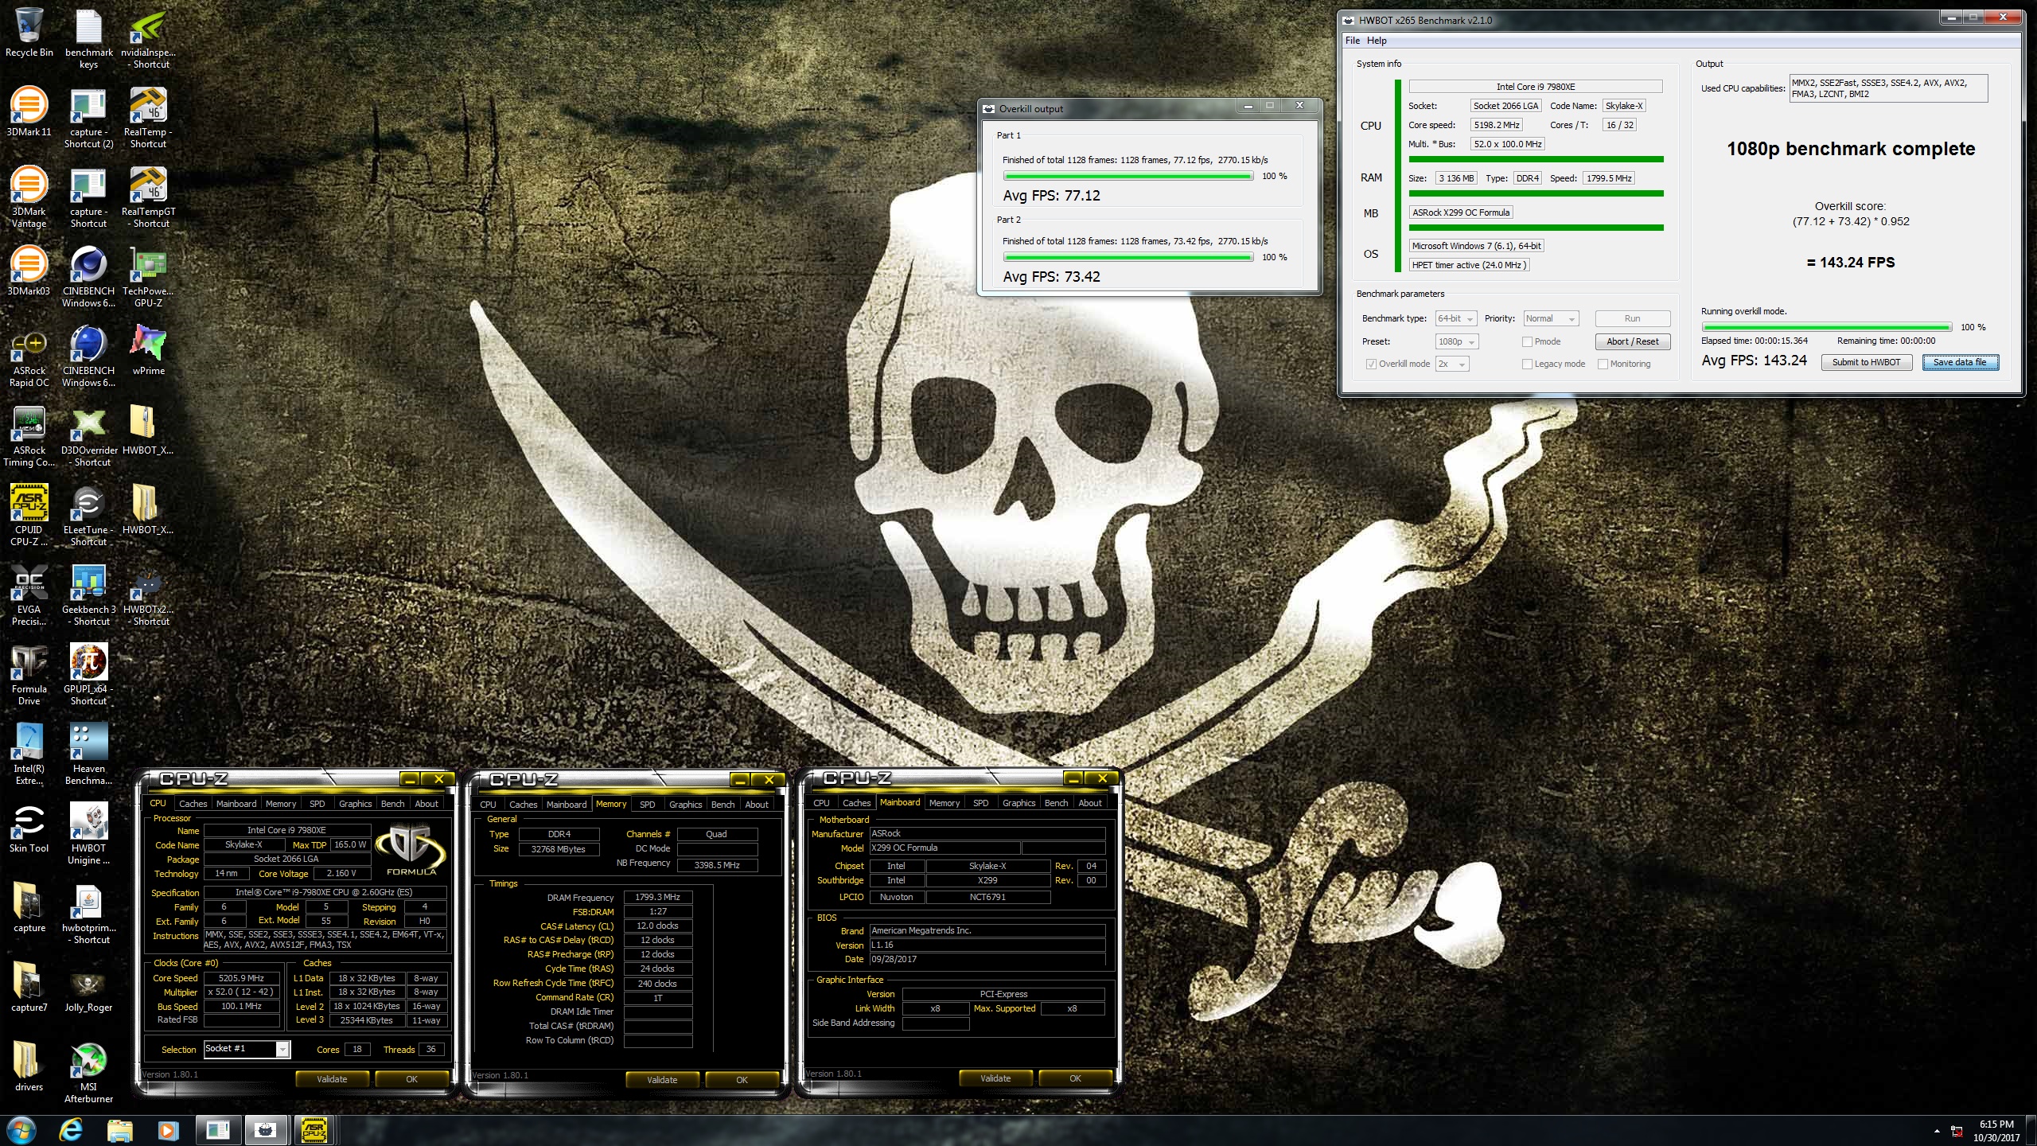Image resolution: width=2037 pixels, height=1146 pixels.
Task: Click the clock showing 6:15 PM
Action: click(x=1996, y=1125)
